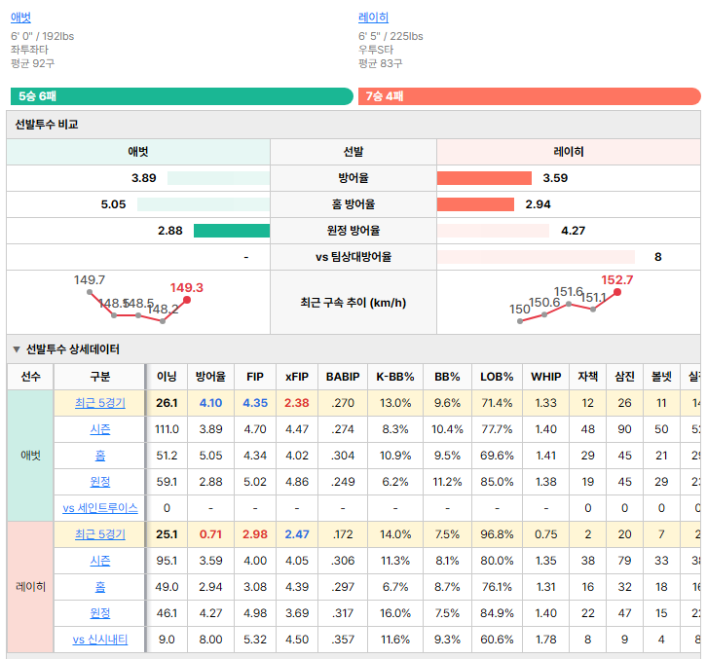This screenshot has width=707, height=659.
Task: Click the green 5승 6패 record bar
Action: pos(182,96)
